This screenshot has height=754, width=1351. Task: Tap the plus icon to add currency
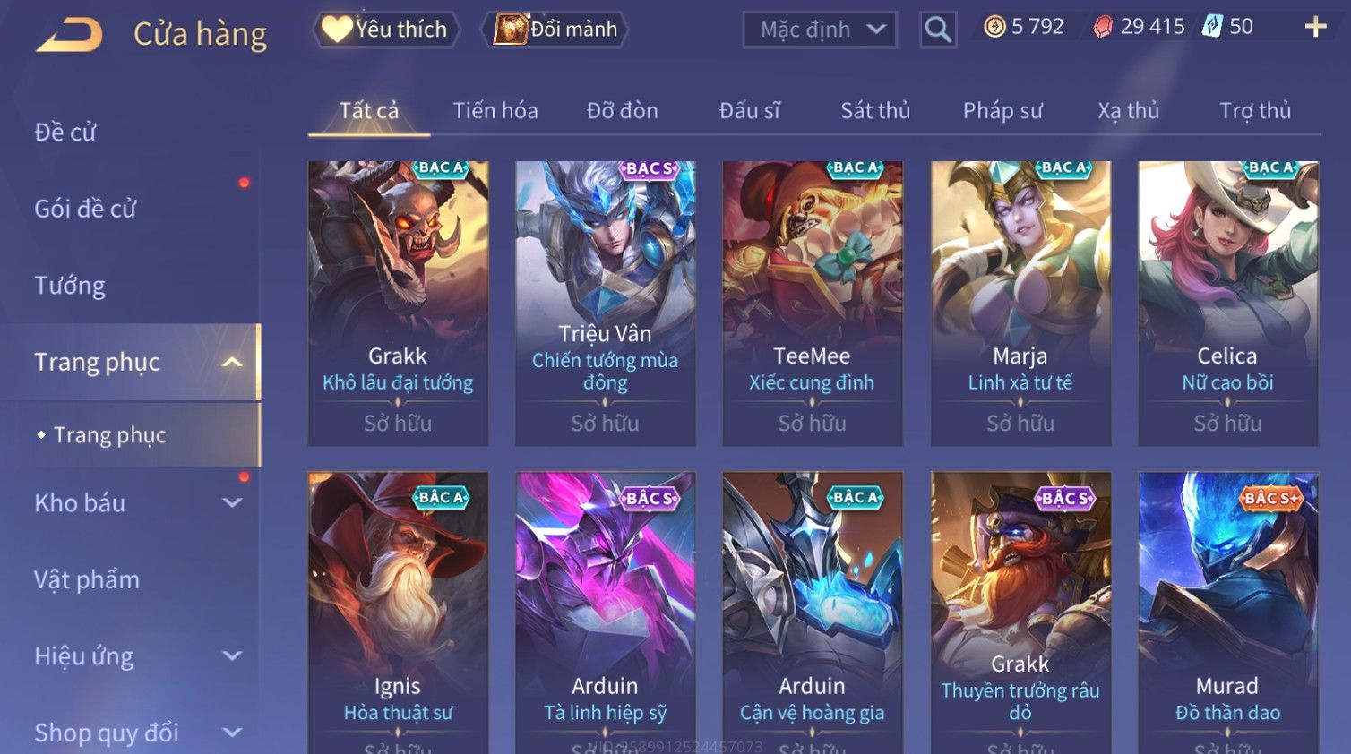point(1315,27)
